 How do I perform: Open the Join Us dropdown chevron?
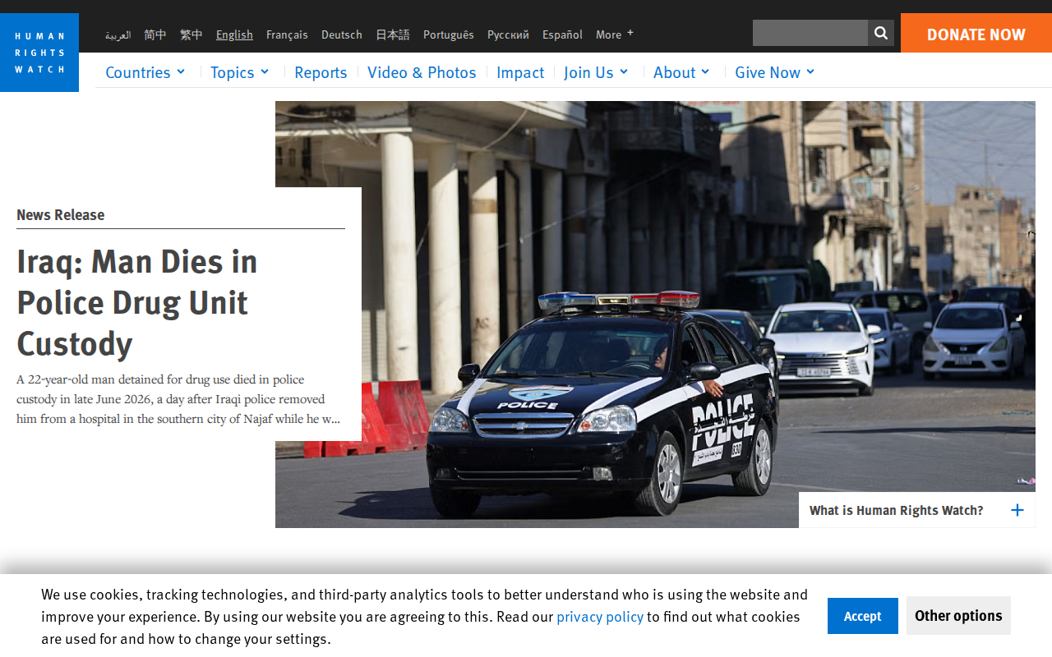click(624, 71)
